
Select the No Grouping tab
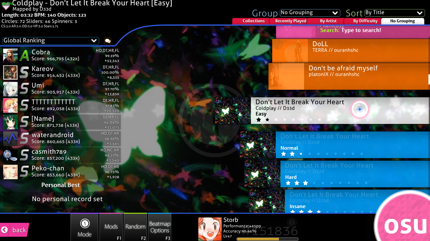403,21
